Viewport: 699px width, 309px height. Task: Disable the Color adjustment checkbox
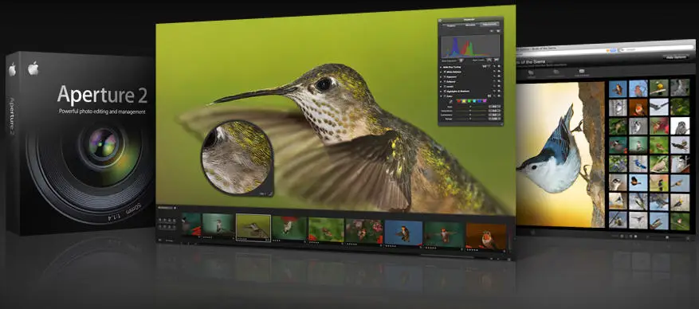(x=445, y=96)
